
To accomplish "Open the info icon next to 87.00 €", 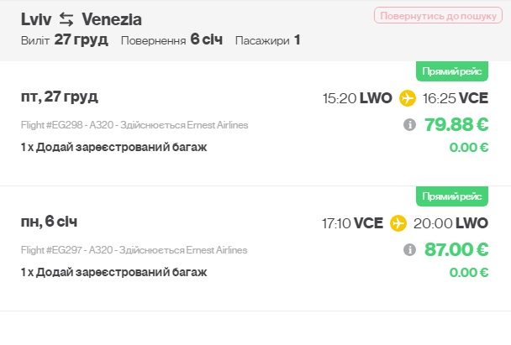I will click(x=409, y=250).
